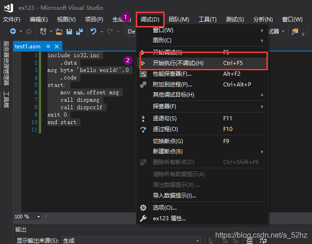Click the save all icon
This screenshot has height=244, width=312.
pos(80,32)
